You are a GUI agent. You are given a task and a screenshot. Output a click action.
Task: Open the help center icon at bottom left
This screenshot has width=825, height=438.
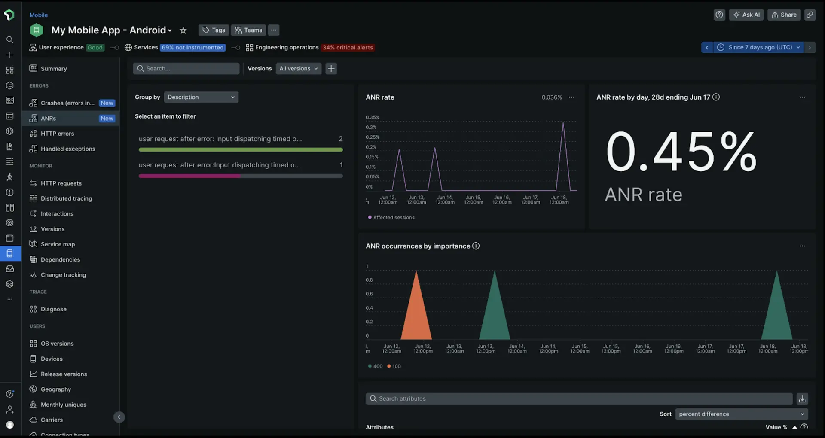[x=9, y=394]
